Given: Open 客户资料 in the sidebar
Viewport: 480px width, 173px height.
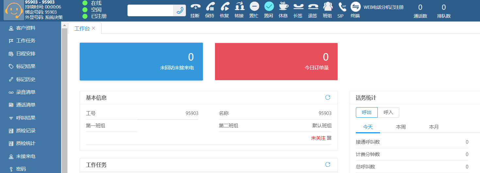Looking at the screenshot, I should coord(25,28).
